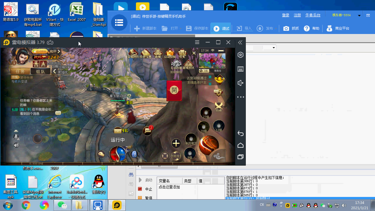Click 新建脚本 new script button
Screen dimensions: 375x211
145,28
